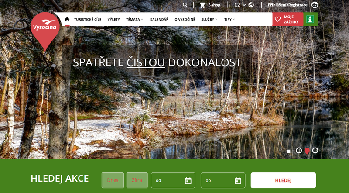Open the CZ language dropdown
349x193 pixels.
[240, 5]
